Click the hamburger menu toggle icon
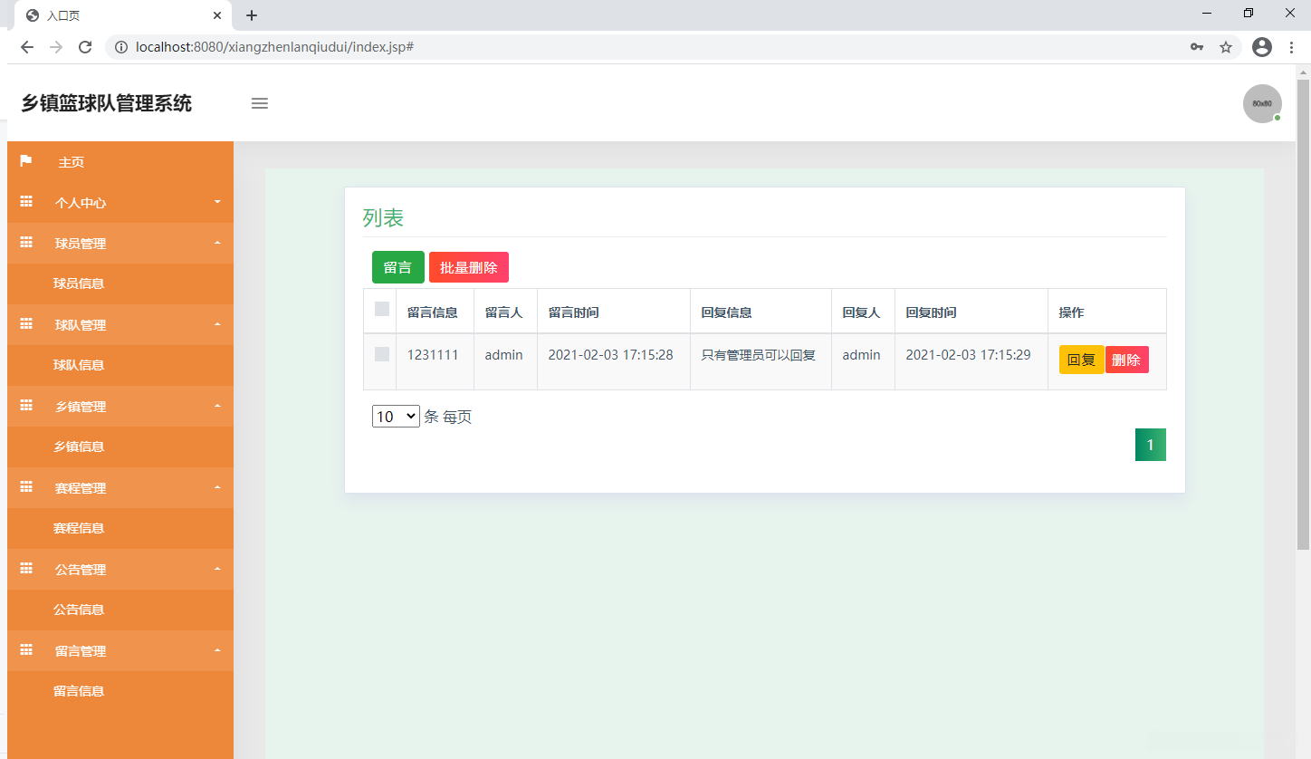The height and width of the screenshot is (759, 1311). (260, 103)
